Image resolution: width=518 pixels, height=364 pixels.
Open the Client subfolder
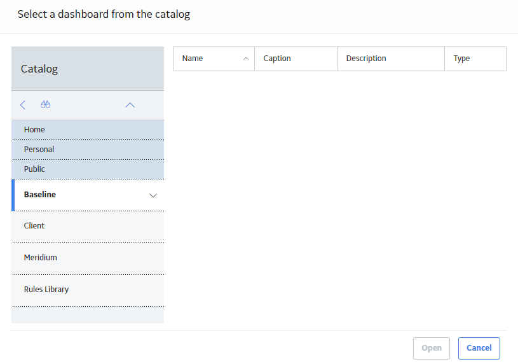[88, 227]
